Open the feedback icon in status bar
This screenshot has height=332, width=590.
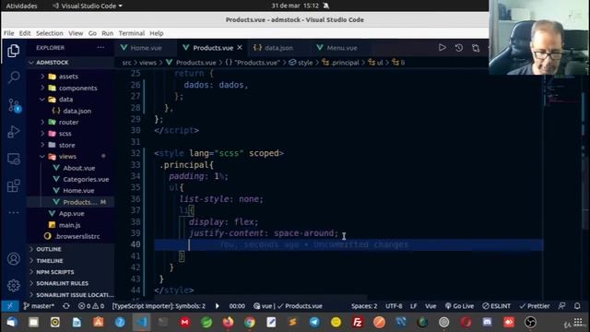coord(561,306)
